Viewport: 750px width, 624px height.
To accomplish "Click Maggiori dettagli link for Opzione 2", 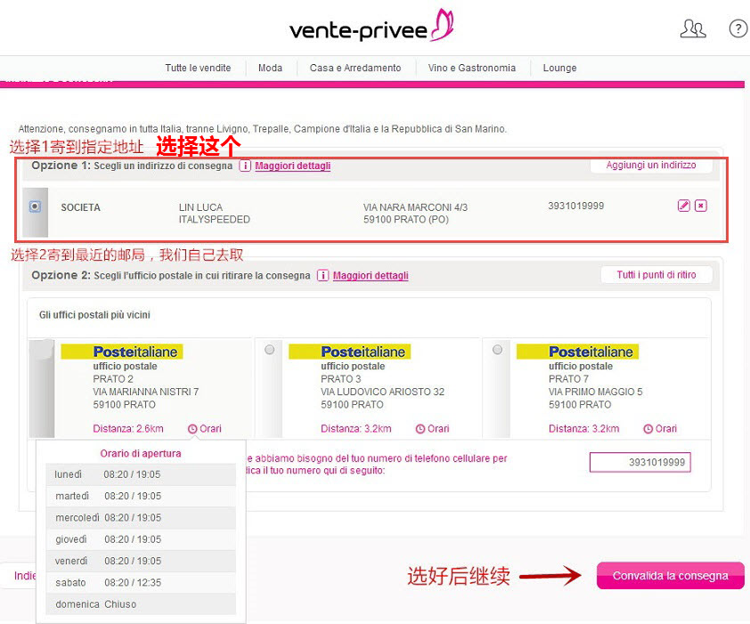I will (371, 275).
